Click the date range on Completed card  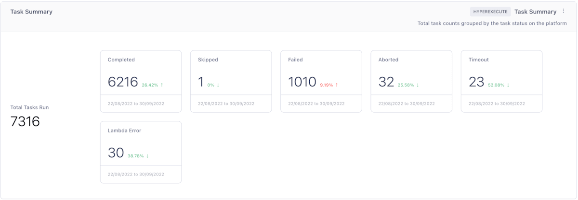coord(136,104)
